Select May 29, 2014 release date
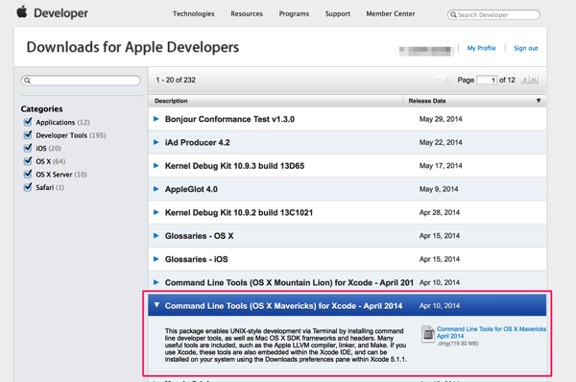The height and width of the screenshot is (382, 576). [441, 119]
